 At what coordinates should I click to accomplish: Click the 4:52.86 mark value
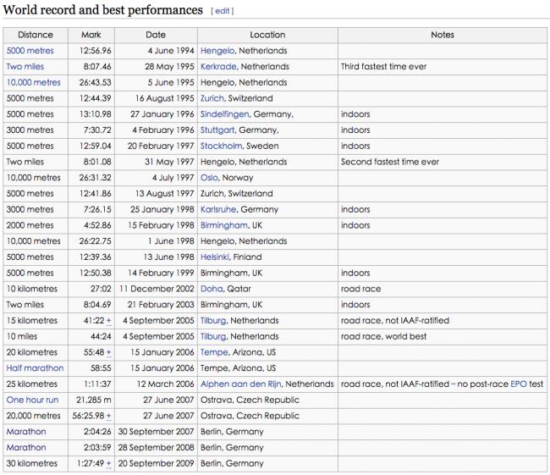(97, 225)
